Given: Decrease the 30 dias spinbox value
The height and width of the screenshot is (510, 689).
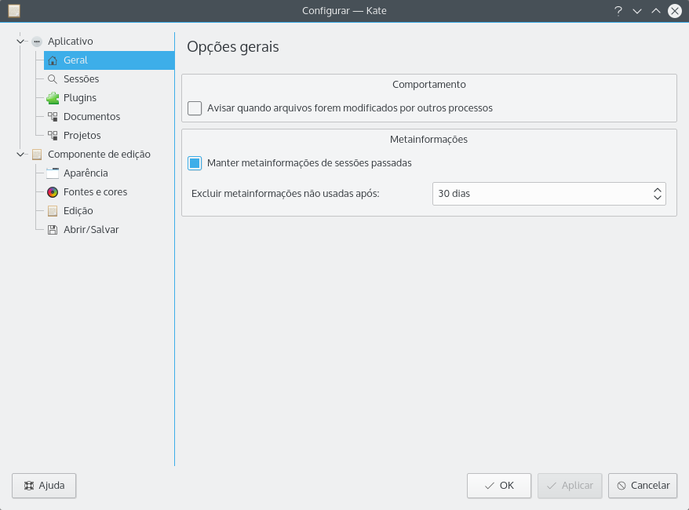Looking at the screenshot, I should tap(657, 198).
